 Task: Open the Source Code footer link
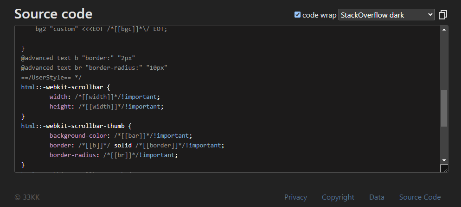tap(420, 197)
